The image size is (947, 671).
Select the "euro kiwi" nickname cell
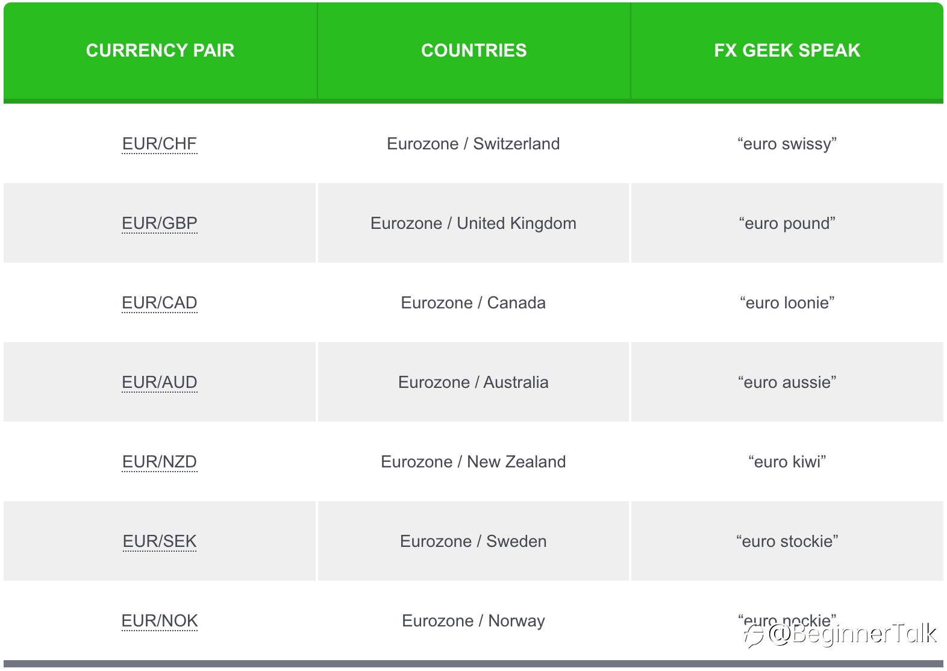click(x=787, y=461)
